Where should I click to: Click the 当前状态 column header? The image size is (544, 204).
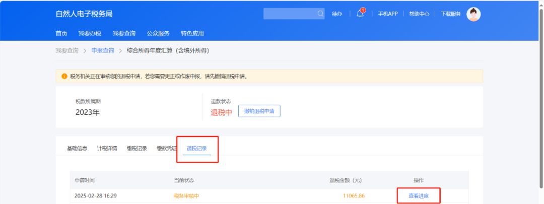coord(184,180)
